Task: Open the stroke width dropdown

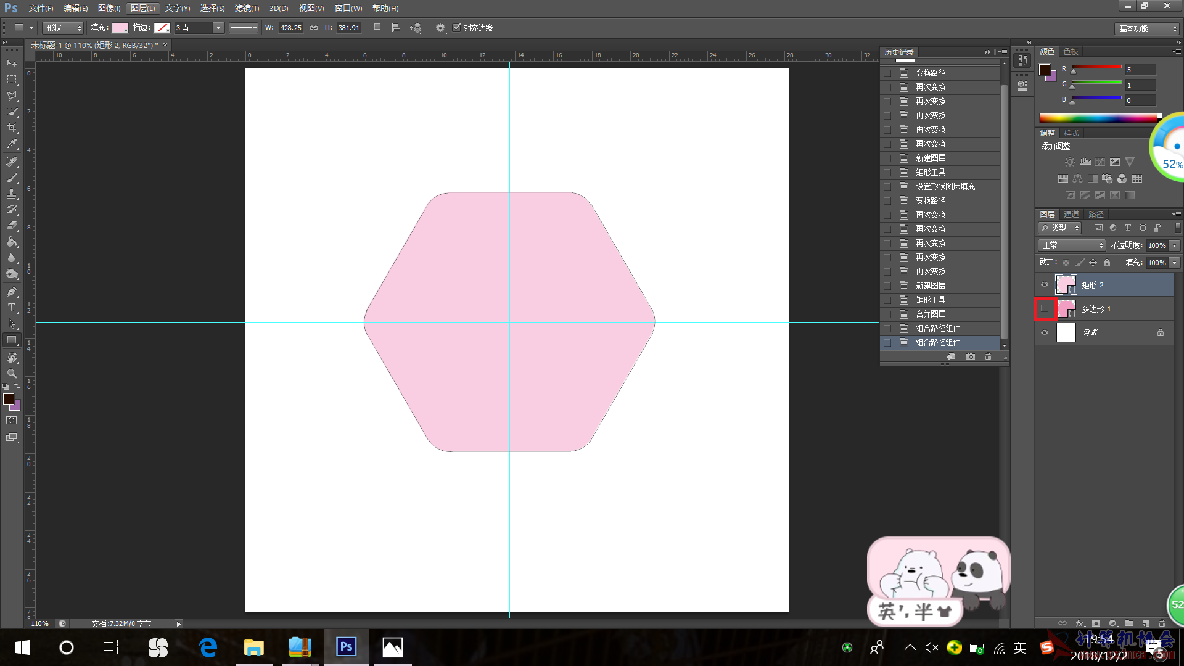Action: coord(218,28)
